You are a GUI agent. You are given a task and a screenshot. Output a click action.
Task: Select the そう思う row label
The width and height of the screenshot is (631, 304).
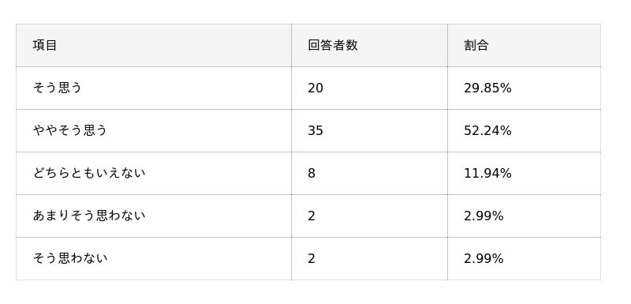[57, 88]
